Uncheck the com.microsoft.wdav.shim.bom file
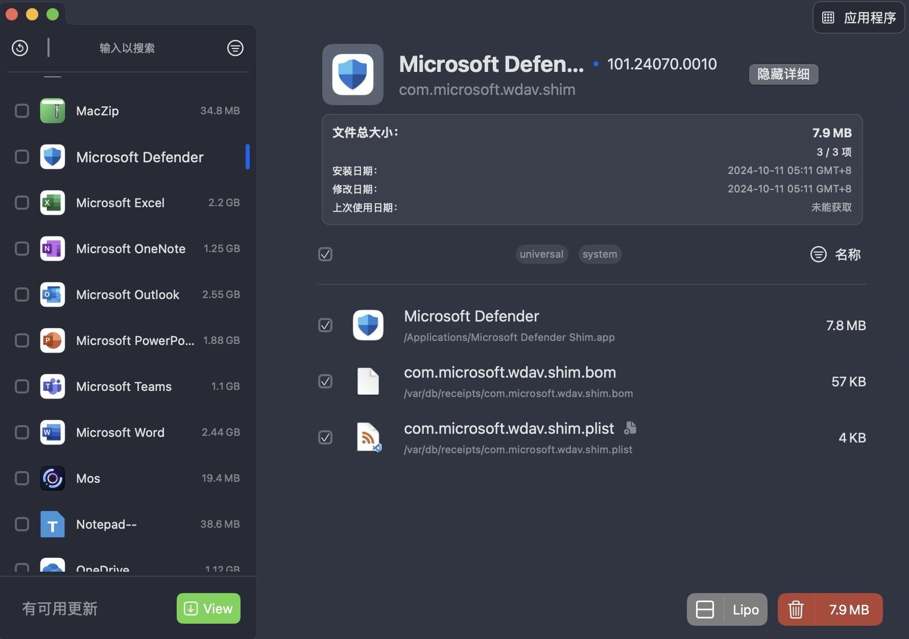 click(x=325, y=381)
